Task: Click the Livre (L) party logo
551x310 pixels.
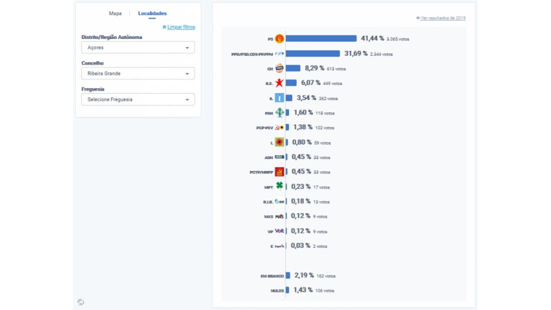Action: (x=280, y=142)
